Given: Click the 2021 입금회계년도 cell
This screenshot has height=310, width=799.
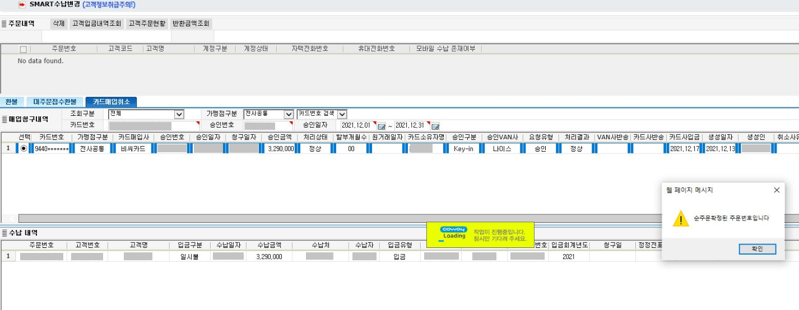Looking at the screenshot, I should tap(569, 256).
